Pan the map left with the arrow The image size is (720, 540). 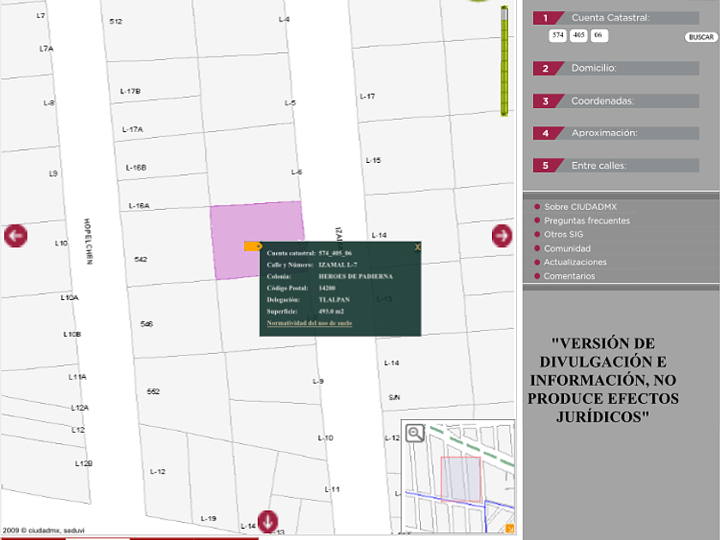coord(15,236)
